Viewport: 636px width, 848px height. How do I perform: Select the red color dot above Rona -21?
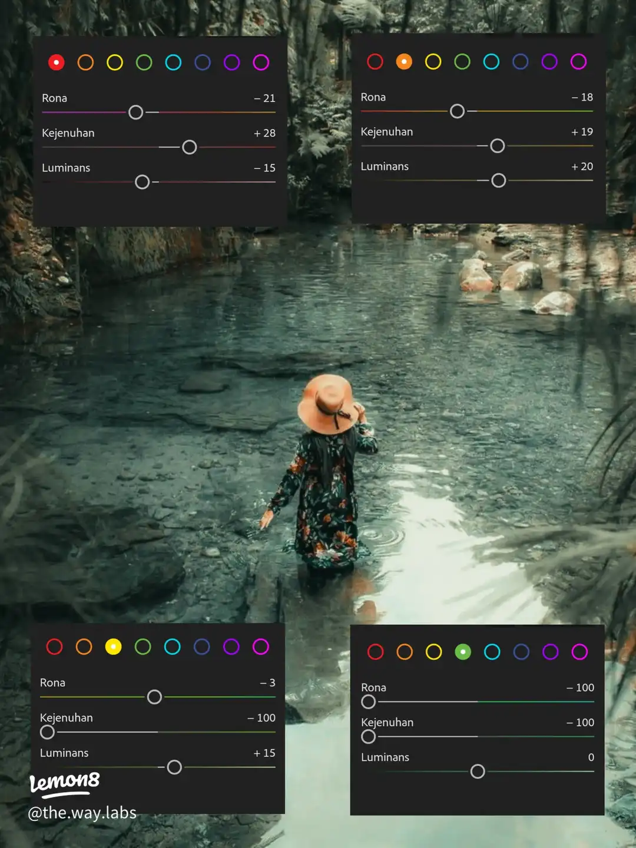click(57, 62)
